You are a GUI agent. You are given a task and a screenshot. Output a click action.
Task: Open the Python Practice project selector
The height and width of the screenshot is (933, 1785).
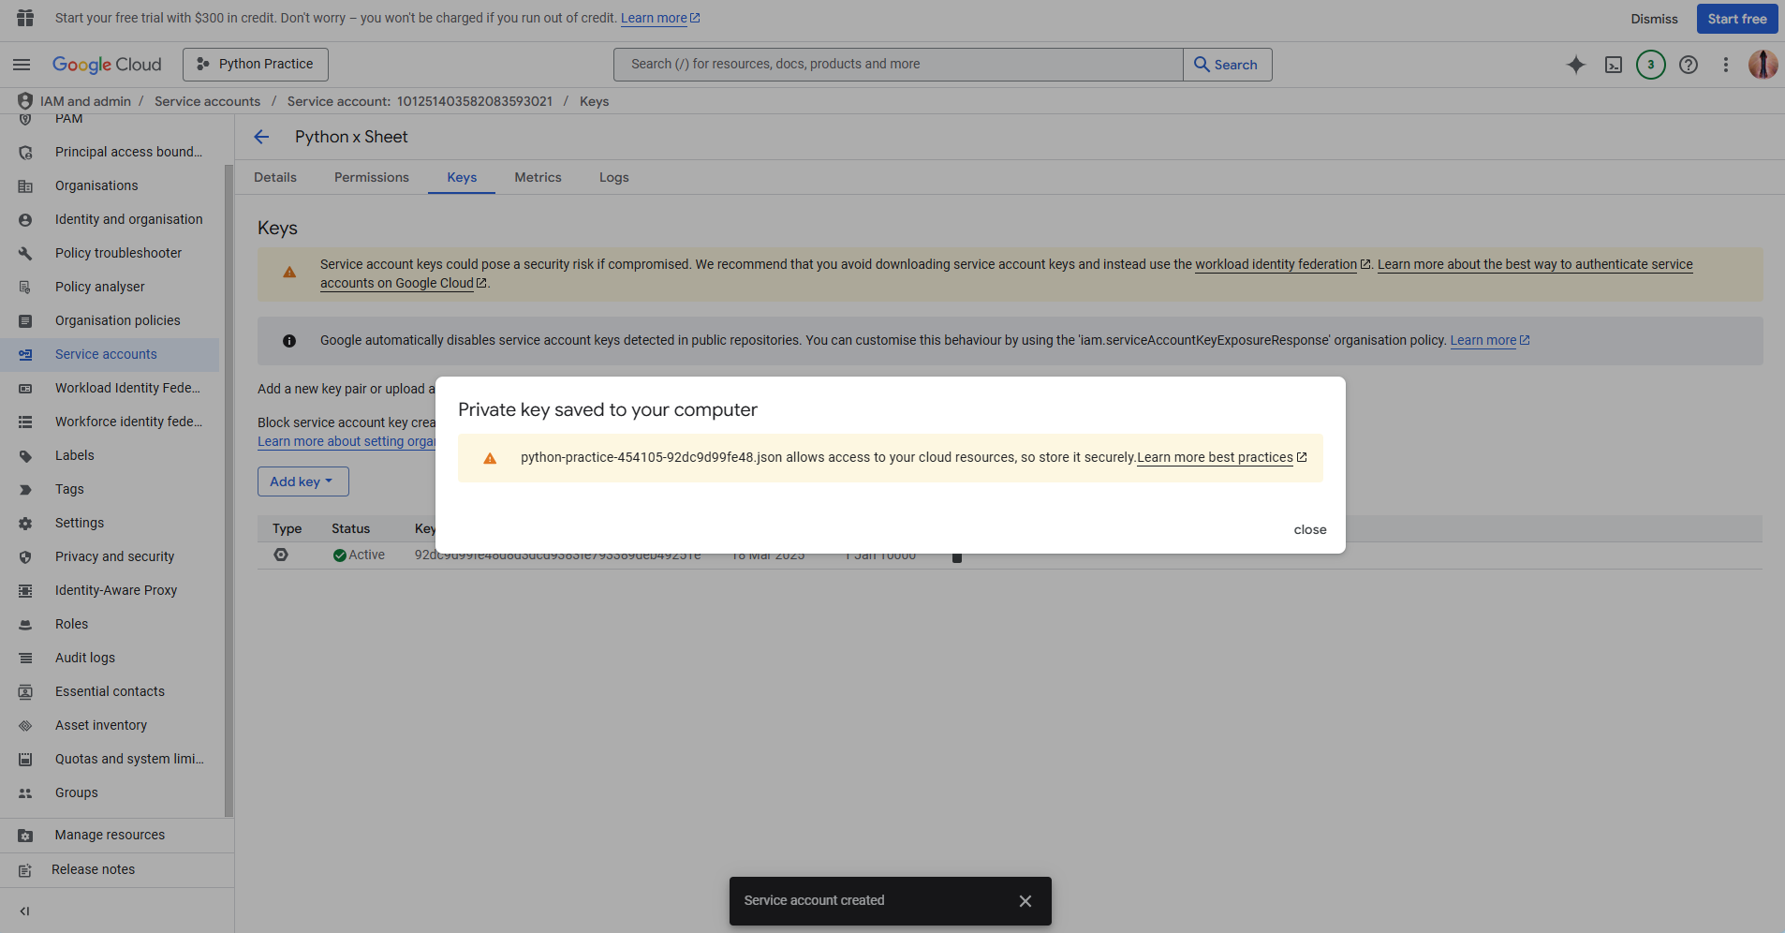(256, 65)
